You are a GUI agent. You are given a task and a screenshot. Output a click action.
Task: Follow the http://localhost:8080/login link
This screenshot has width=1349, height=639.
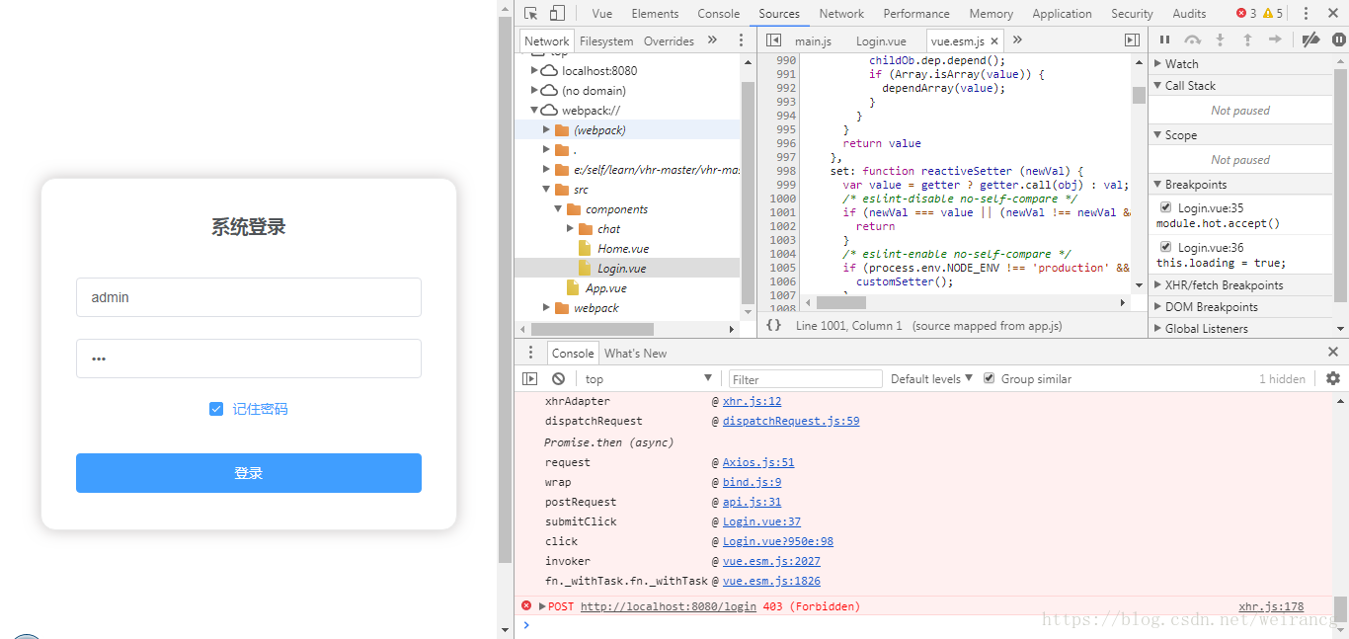(669, 606)
